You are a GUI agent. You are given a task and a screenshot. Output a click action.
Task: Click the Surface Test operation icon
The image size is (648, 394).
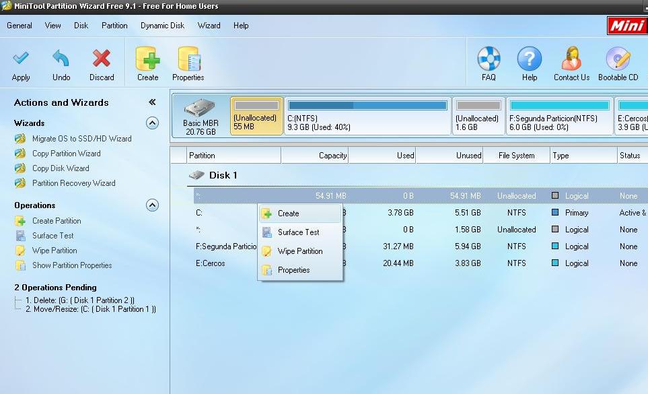coord(20,236)
